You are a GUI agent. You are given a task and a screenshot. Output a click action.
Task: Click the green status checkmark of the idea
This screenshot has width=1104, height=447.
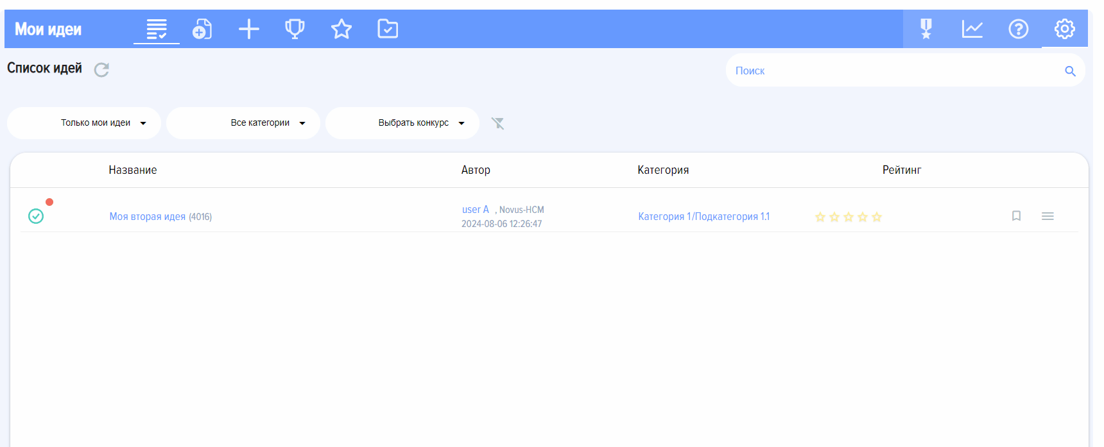point(36,216)
